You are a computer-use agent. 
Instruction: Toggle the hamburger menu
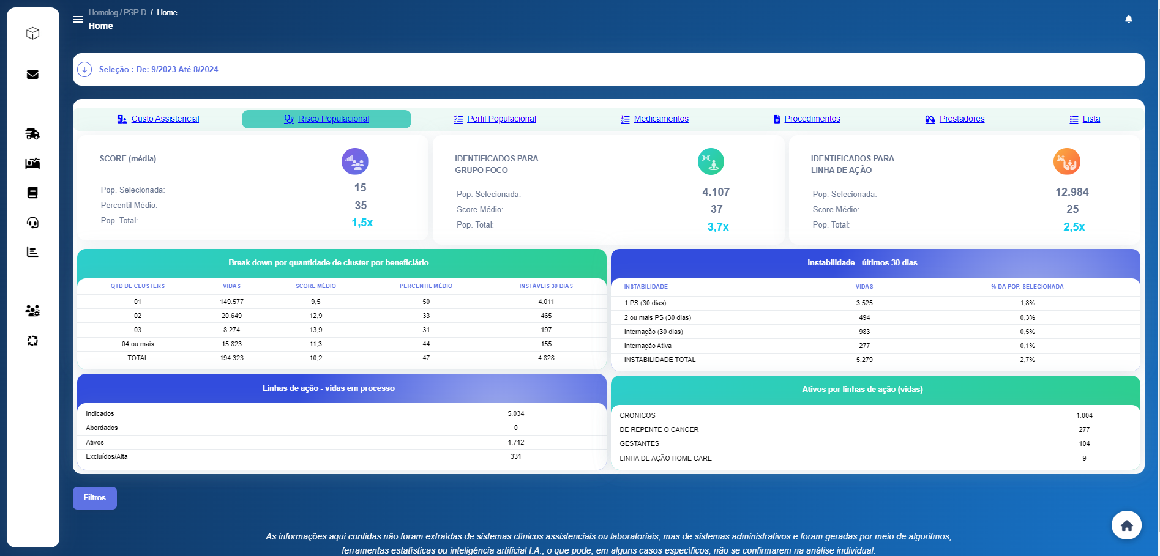point(78,20)
